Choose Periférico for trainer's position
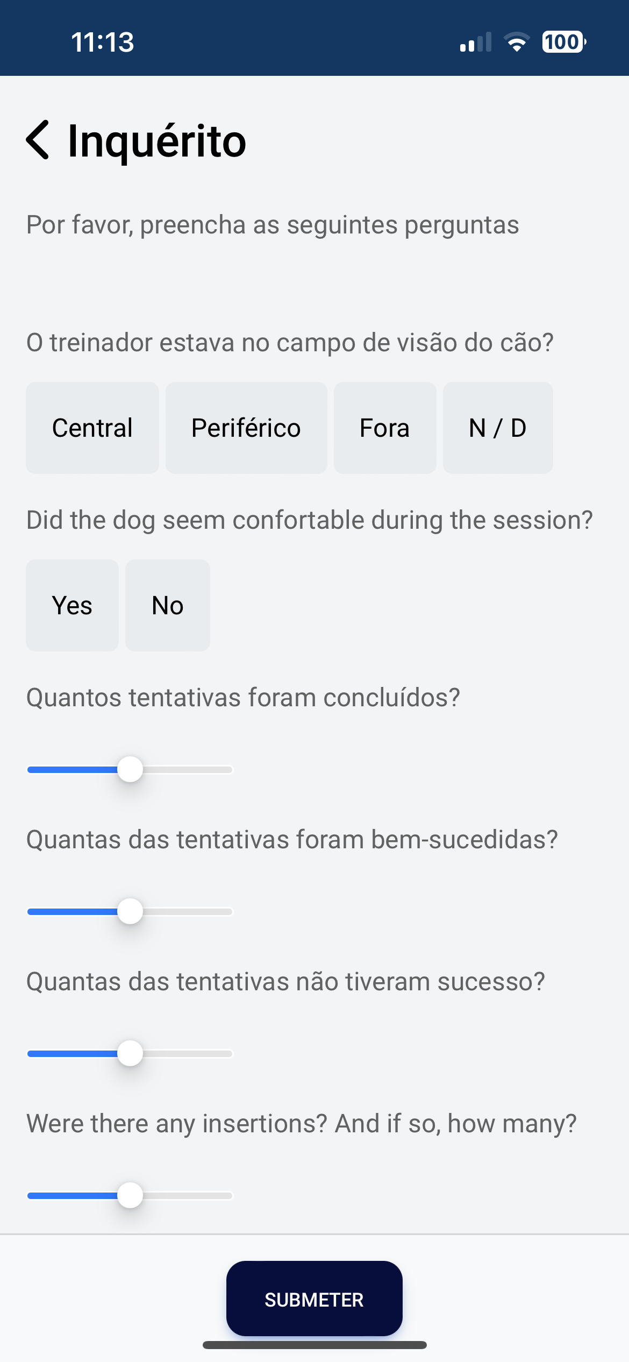Image resolution: width=629 pixels, height=1362 pixels. pyautogui.click(x=246, y=428)
